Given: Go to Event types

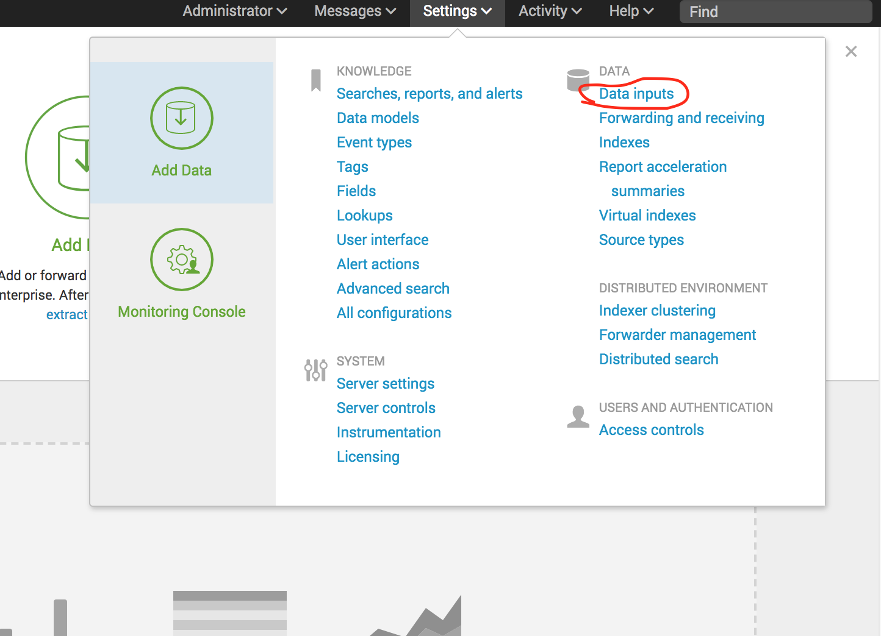Looking at the screenshot, I should coord(374,143).
